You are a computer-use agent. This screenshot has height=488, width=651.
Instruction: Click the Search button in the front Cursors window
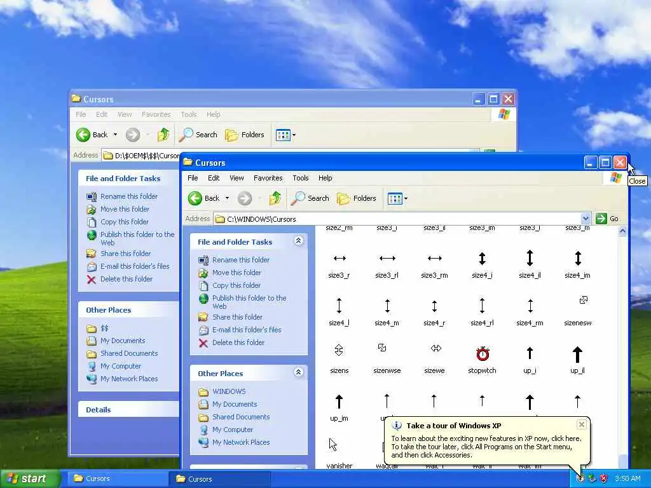[x=310, y=198]
